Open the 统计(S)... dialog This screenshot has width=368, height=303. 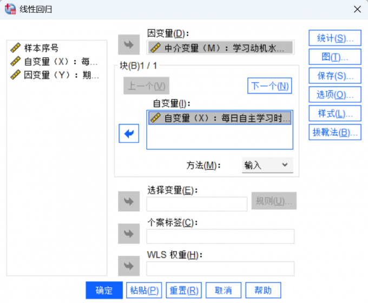tap(334, 38)
